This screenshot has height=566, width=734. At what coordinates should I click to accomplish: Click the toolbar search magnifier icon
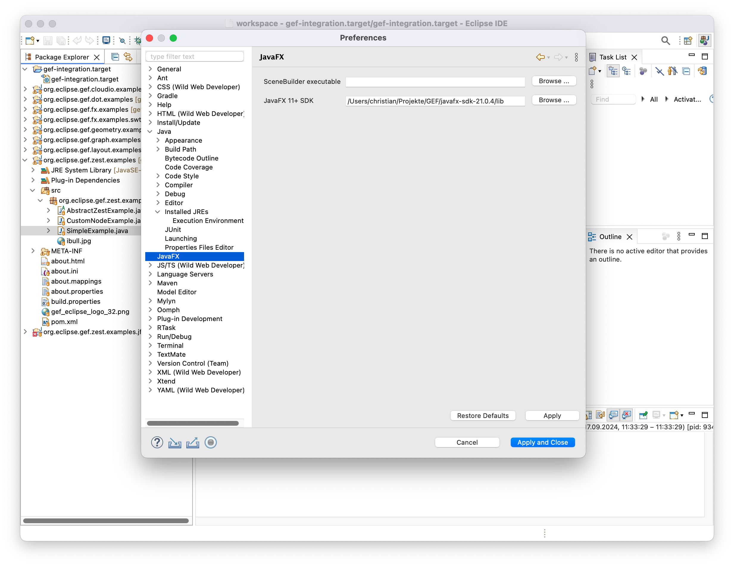tap(665, 41)
